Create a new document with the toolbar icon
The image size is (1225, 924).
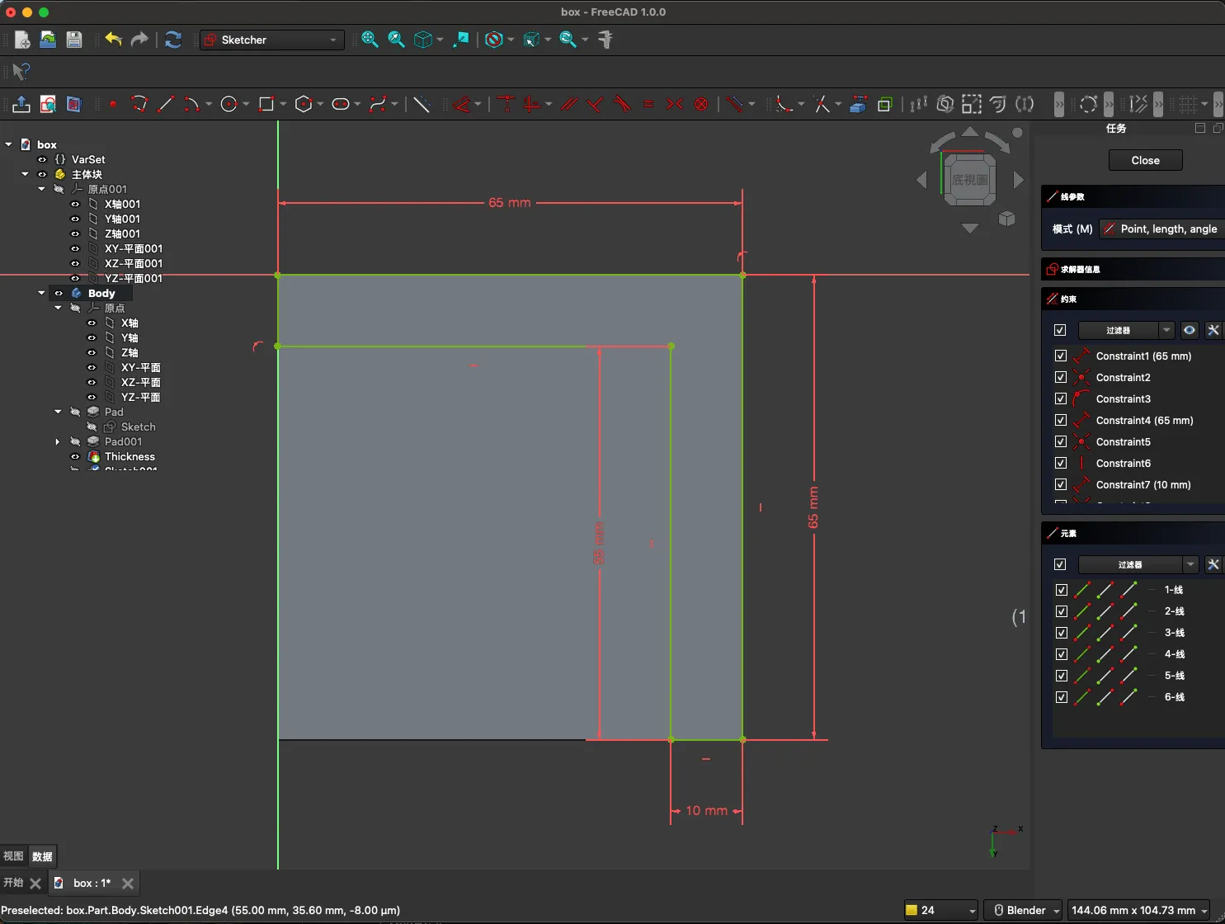(x=22, y=40)
